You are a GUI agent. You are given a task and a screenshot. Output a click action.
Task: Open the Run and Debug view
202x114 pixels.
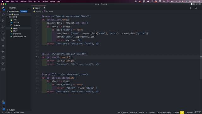tap(3, 27)
